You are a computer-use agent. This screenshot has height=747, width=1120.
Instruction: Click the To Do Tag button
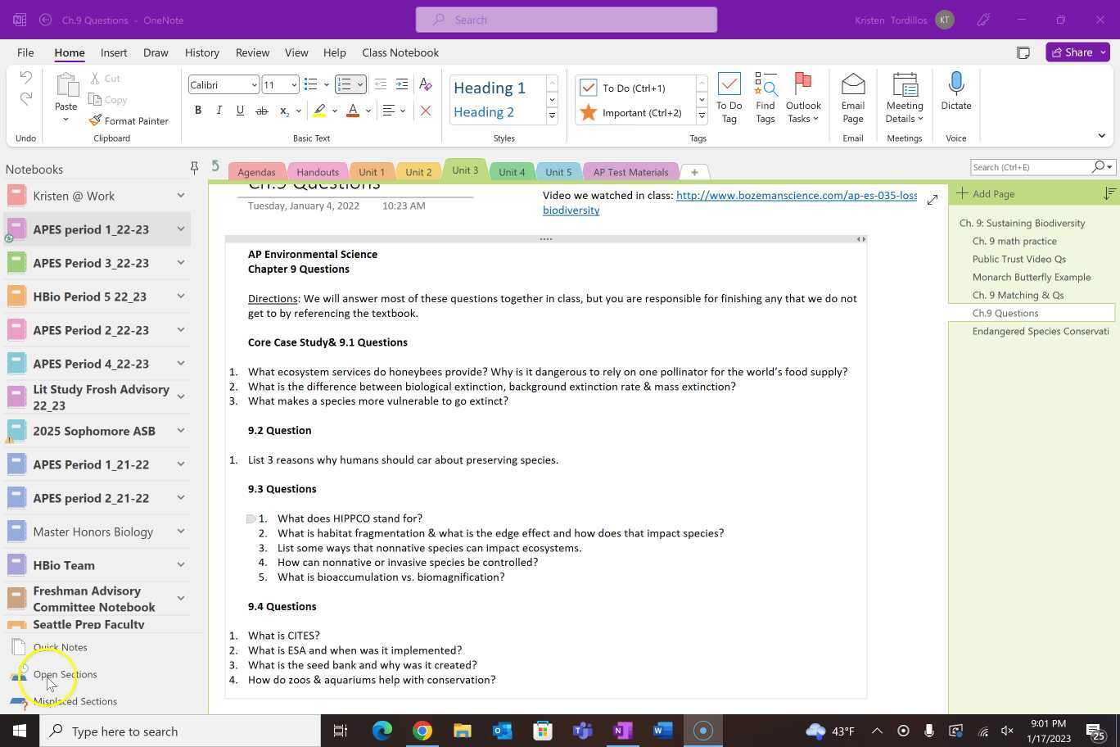[x=729, y=98]
